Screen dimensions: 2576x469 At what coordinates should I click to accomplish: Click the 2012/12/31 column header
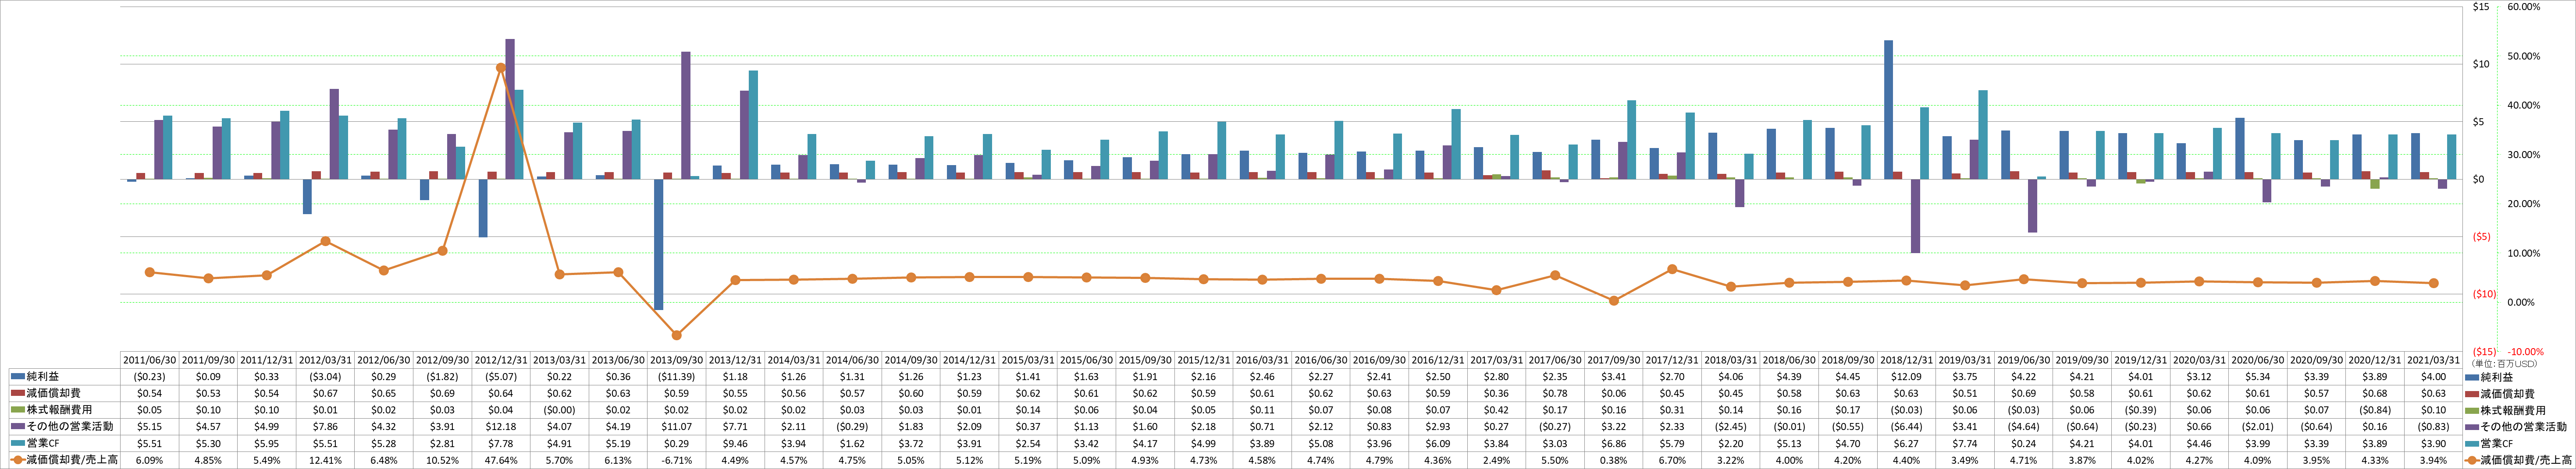click(x=500, y=360)
